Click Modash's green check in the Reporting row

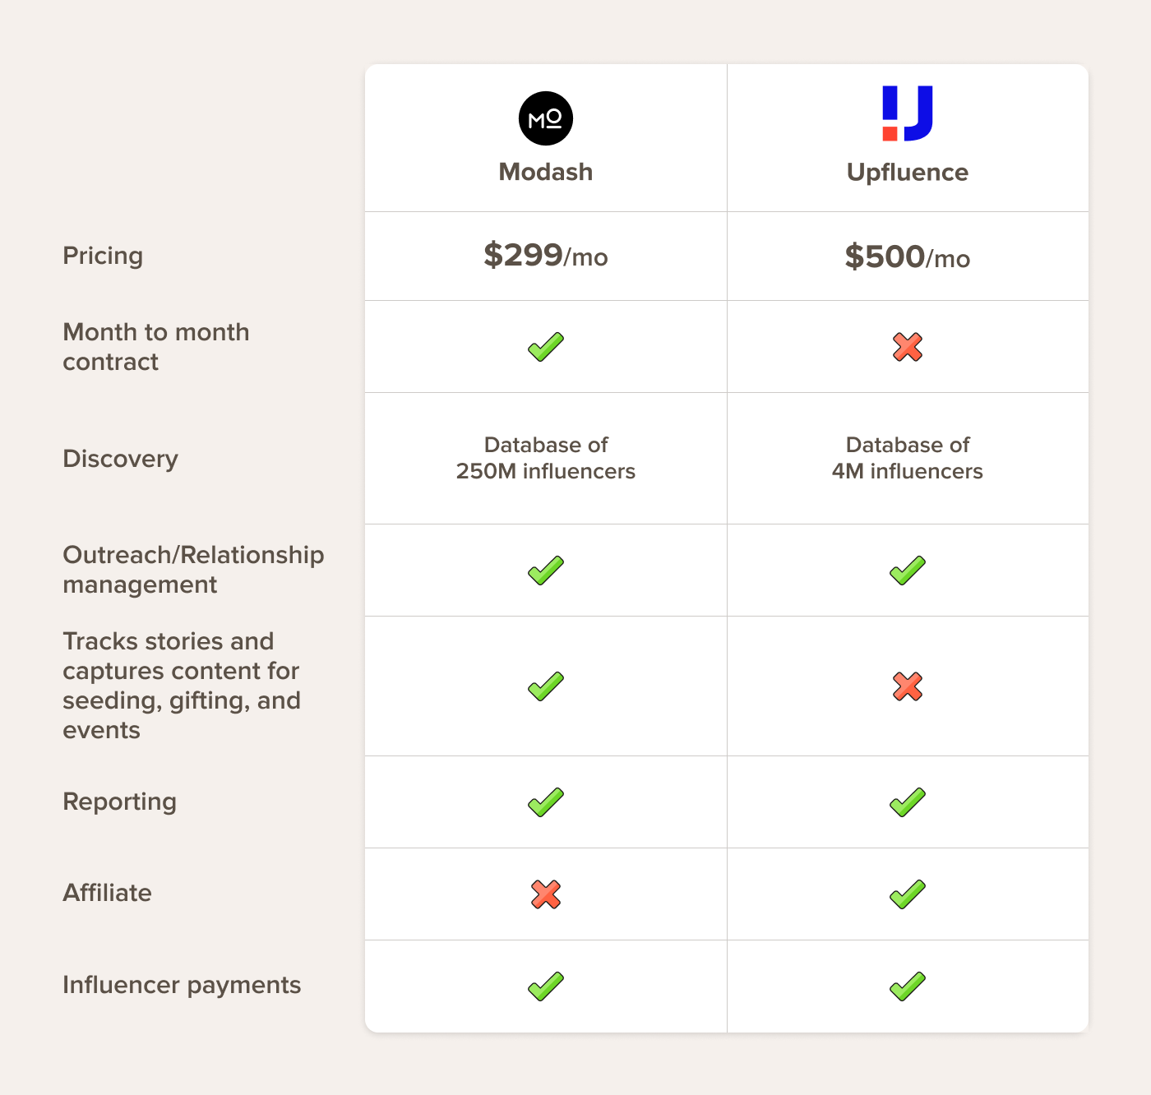pos(546,802)
